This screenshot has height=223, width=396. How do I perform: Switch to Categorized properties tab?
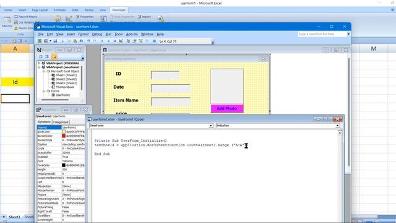point(61,122)
